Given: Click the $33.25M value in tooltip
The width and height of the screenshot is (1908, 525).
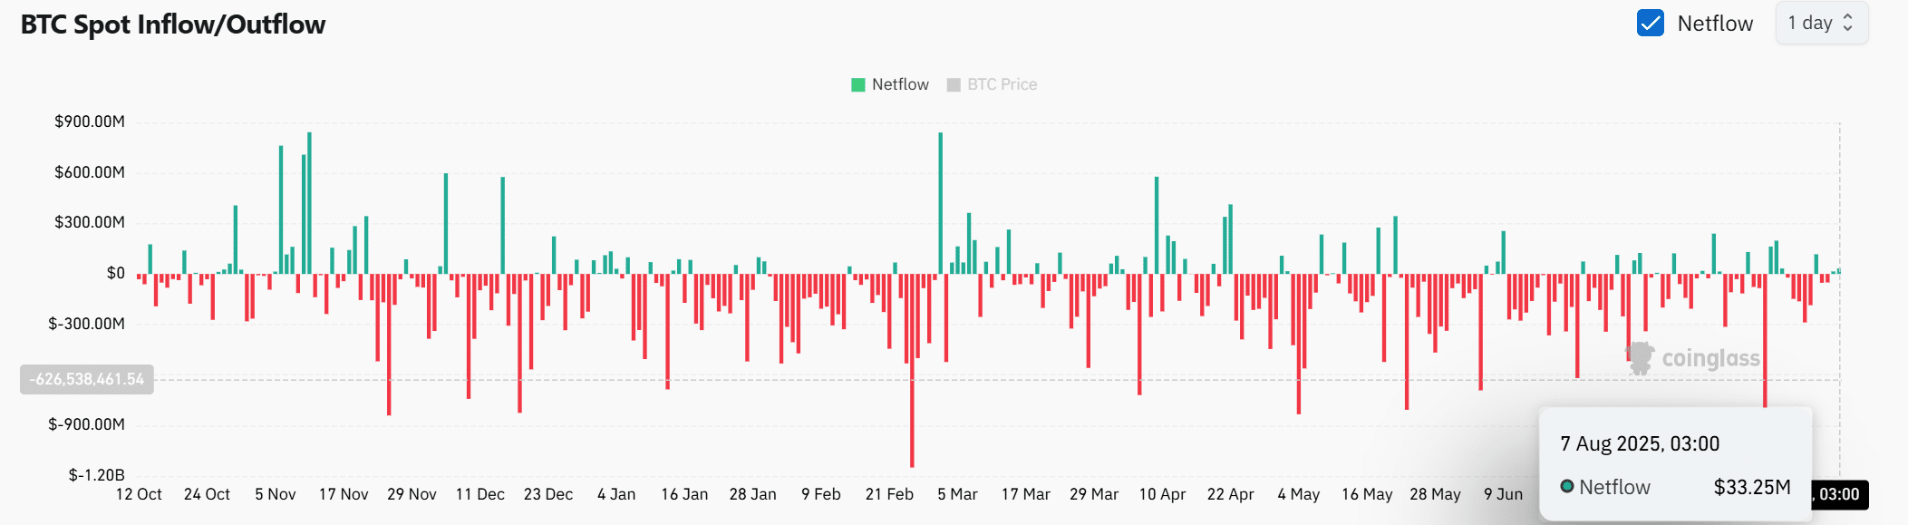Looking at the screenshot, I should (x=1751, y=487).
